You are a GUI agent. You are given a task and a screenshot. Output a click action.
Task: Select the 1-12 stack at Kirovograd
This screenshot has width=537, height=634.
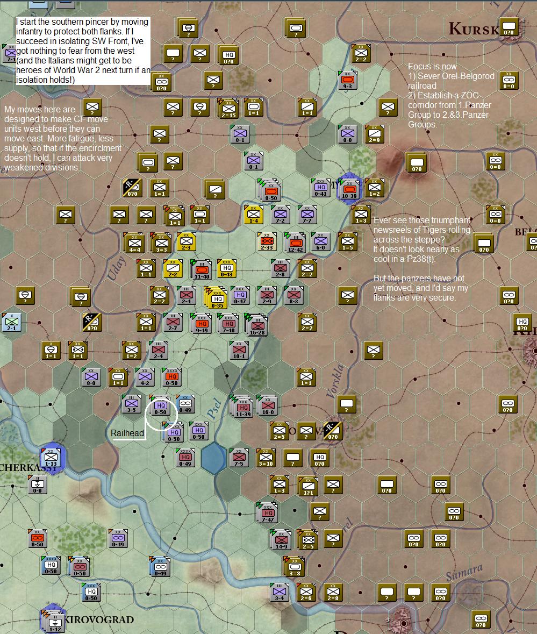(x=54, y=622)
